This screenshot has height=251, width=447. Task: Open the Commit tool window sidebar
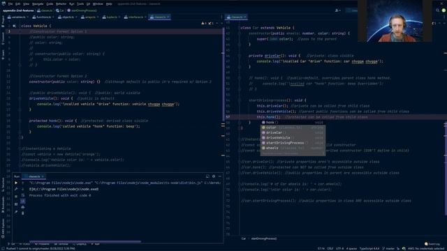coord(3,38)
